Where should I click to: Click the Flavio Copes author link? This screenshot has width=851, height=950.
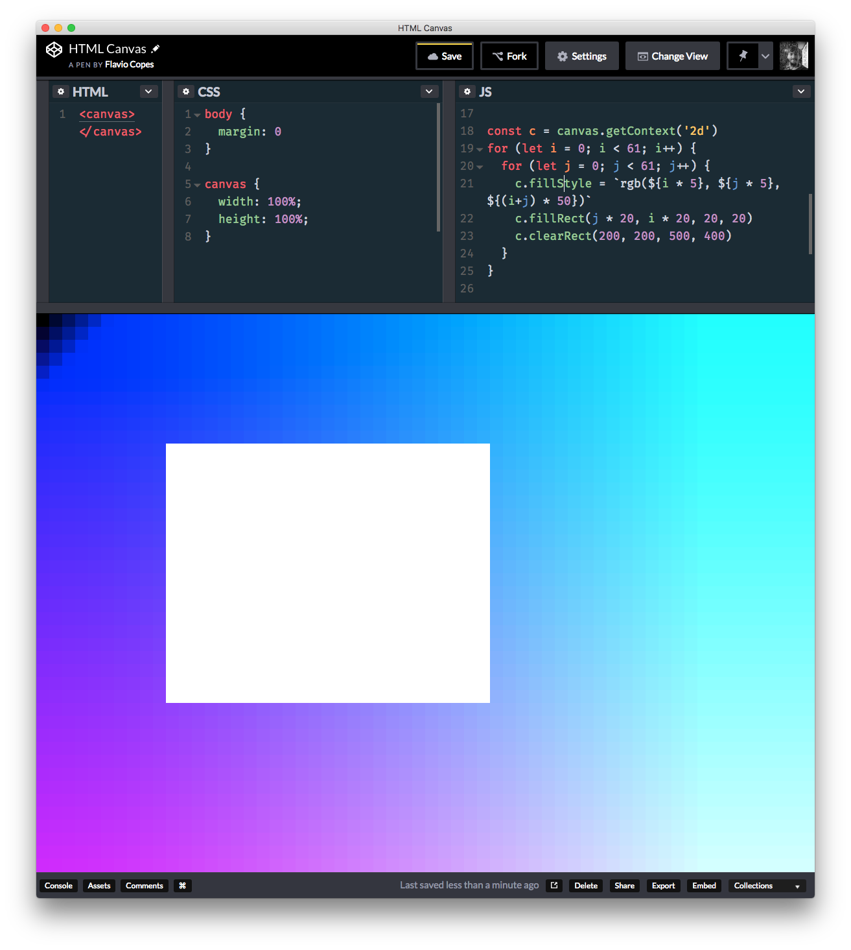tap(129, 64)
